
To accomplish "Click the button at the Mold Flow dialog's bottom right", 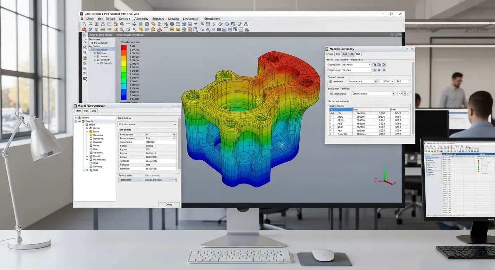I will pos(169,205).
